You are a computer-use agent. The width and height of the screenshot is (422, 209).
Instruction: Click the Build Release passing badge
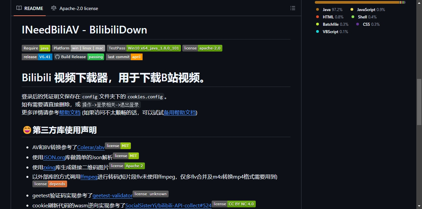tap(79, 57)
